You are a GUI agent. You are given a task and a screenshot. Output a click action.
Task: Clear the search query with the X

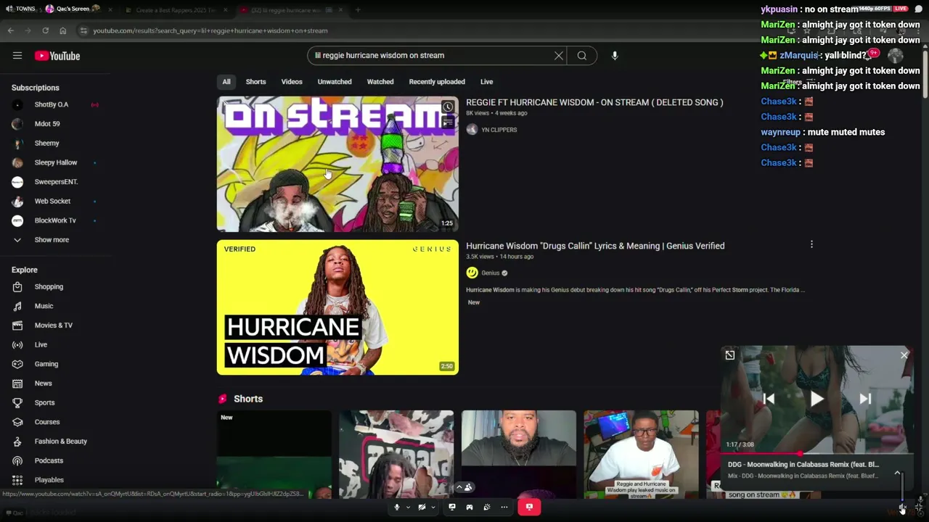(559, 56)
